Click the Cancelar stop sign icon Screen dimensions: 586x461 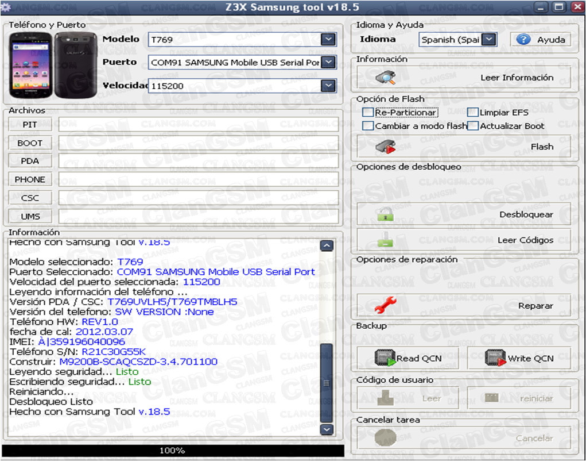[x=385, y=438]
